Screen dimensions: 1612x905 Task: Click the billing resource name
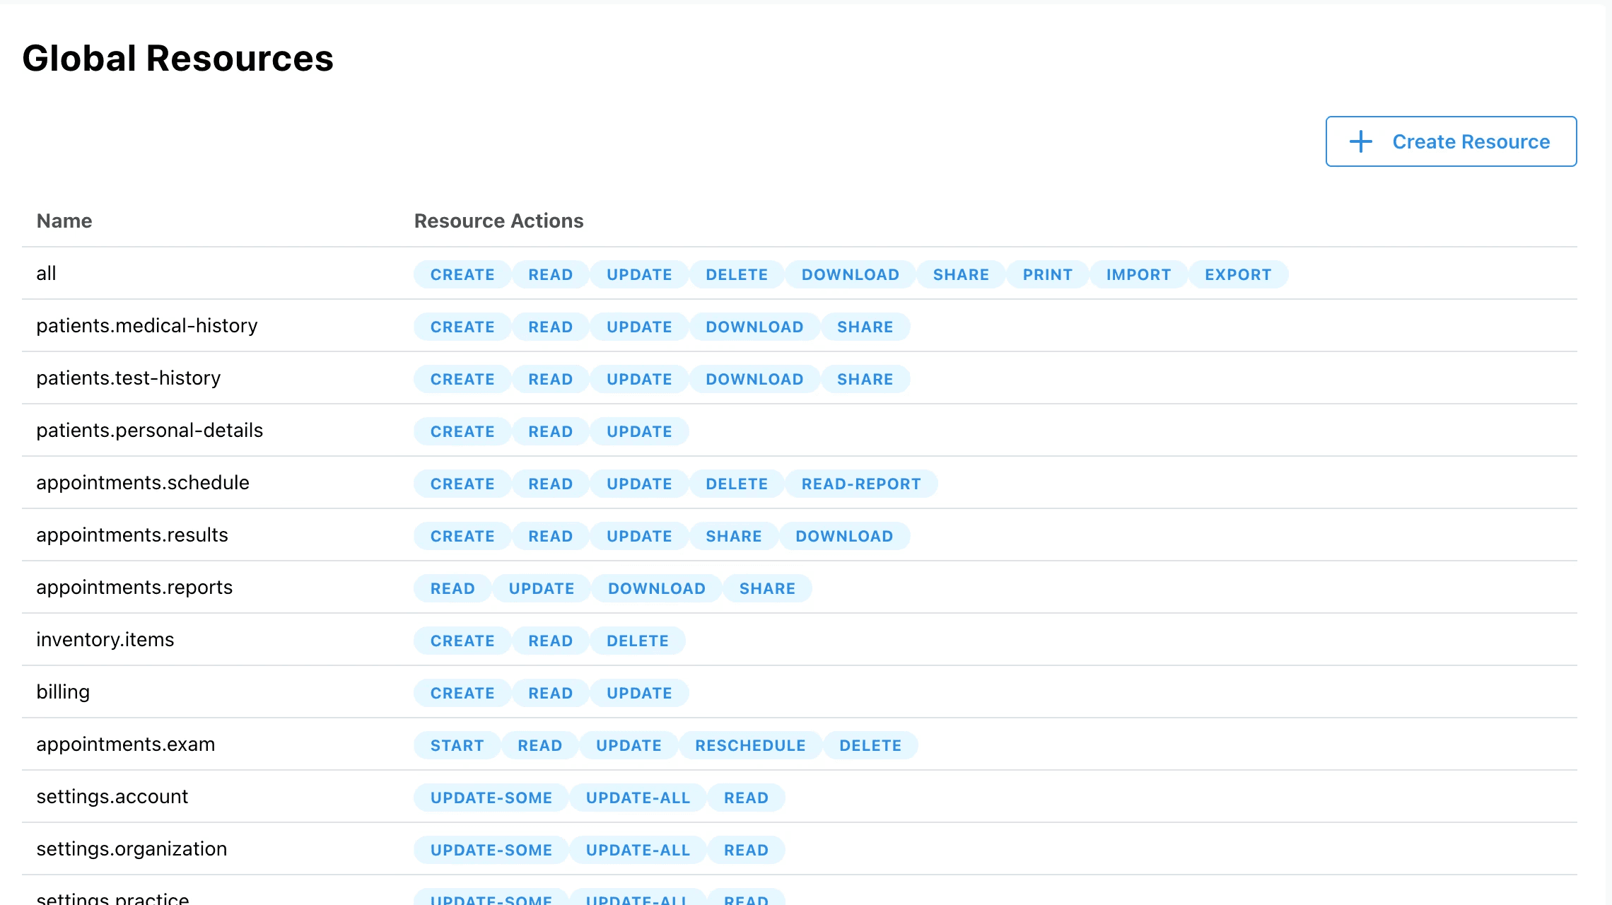(63, 691)
